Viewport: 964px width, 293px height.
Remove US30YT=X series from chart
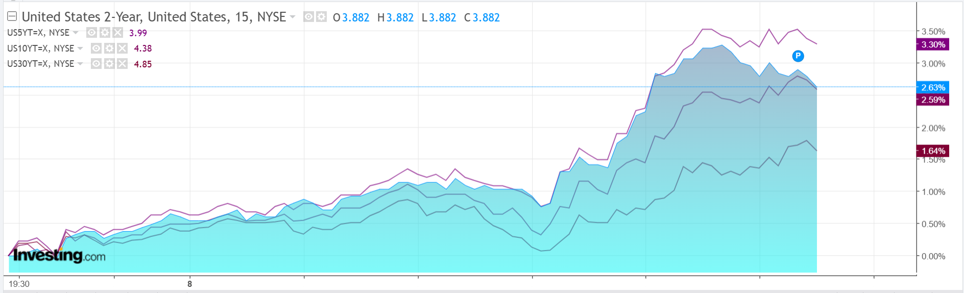click(x=122, y=64)
